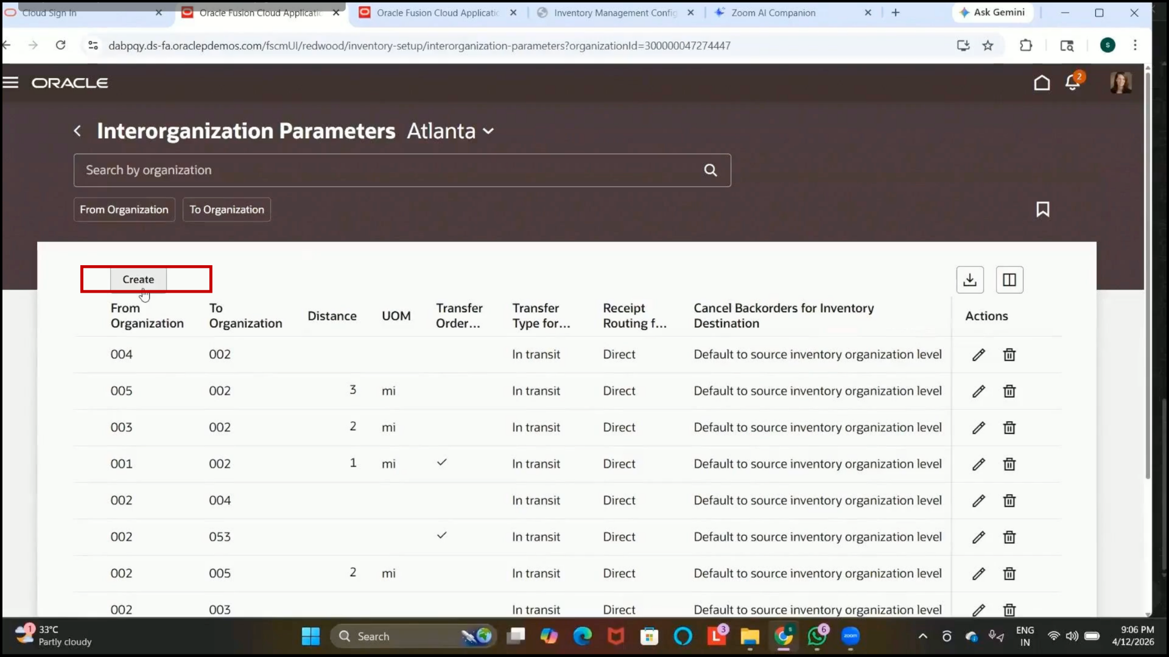Open WhatsApp from the taskbar
This screenshot has width=1169, height=657.
817,636
